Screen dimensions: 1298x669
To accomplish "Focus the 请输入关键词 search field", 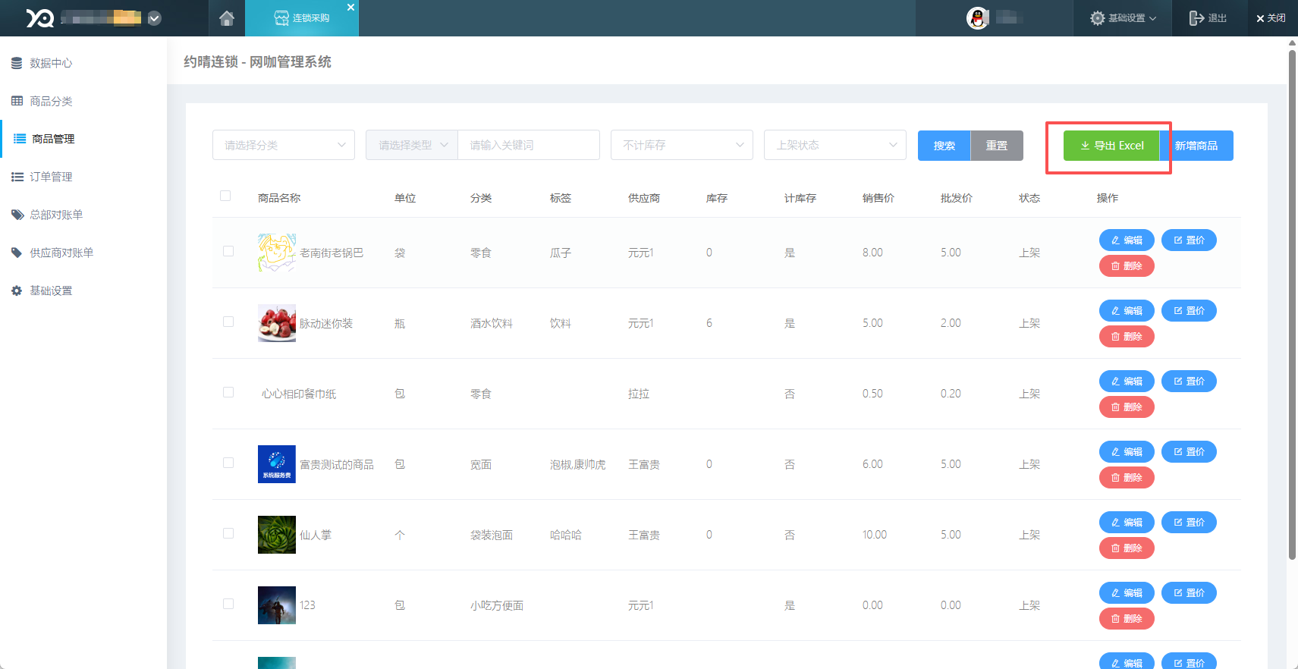I will tap(529, 145).
